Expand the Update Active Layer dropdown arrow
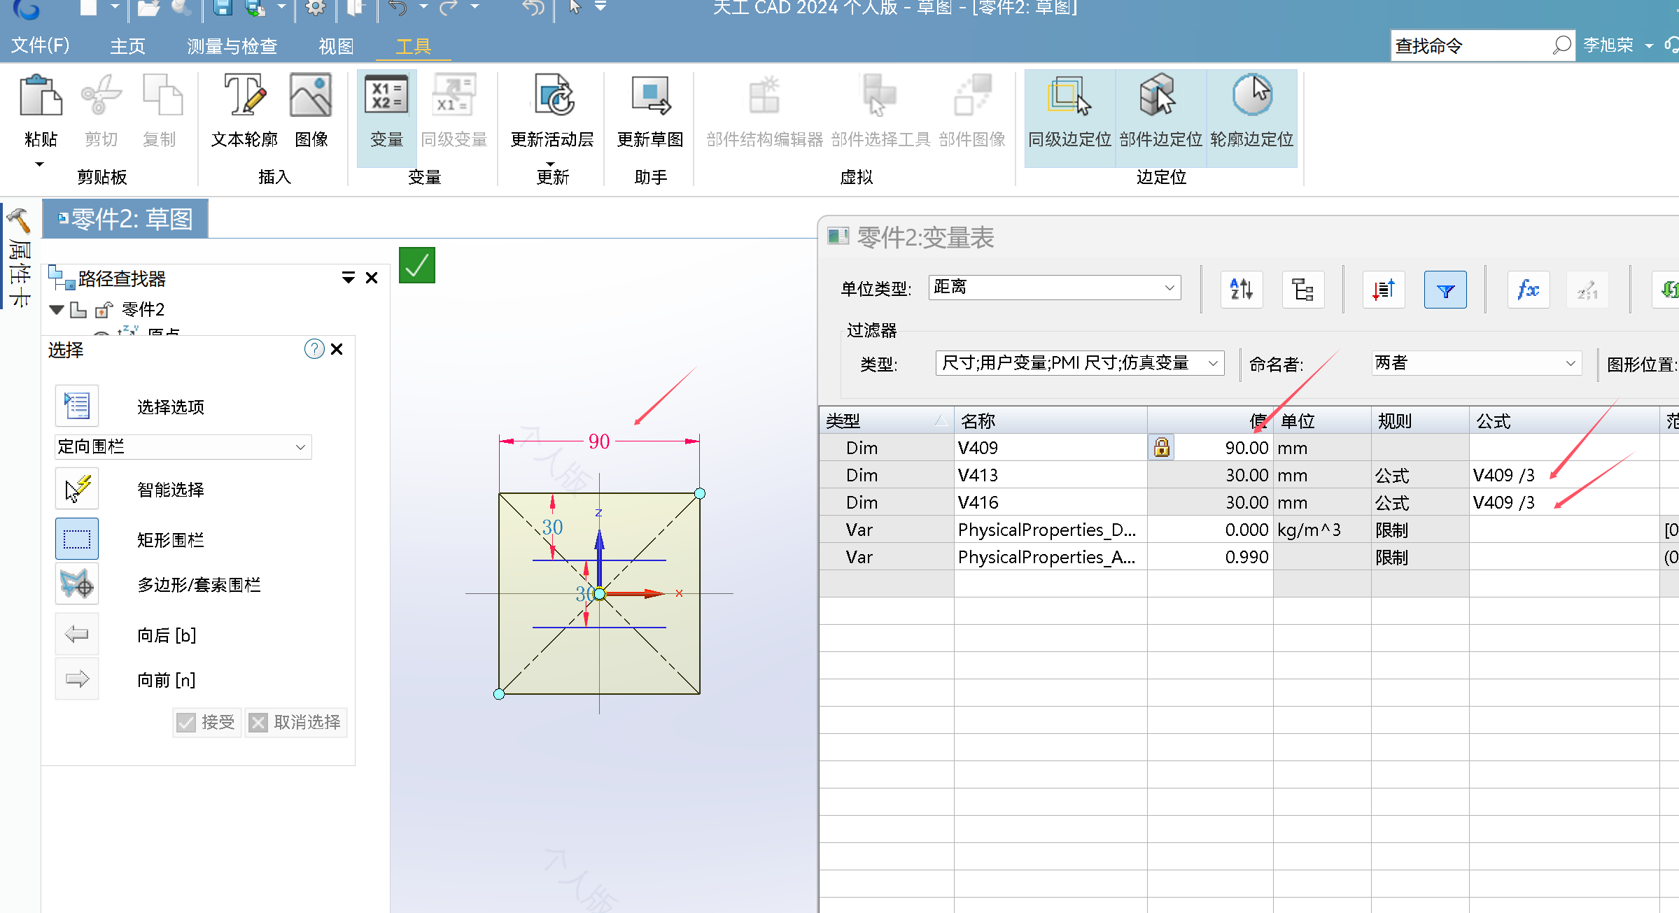Image resolution: width=1679 pixels, height=913 pixels. pos(551,164)
